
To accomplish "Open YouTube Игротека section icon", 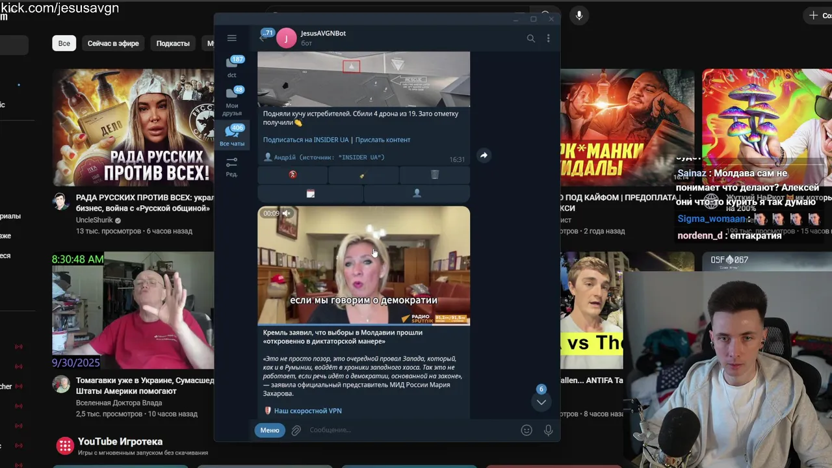I will [64, 446].
